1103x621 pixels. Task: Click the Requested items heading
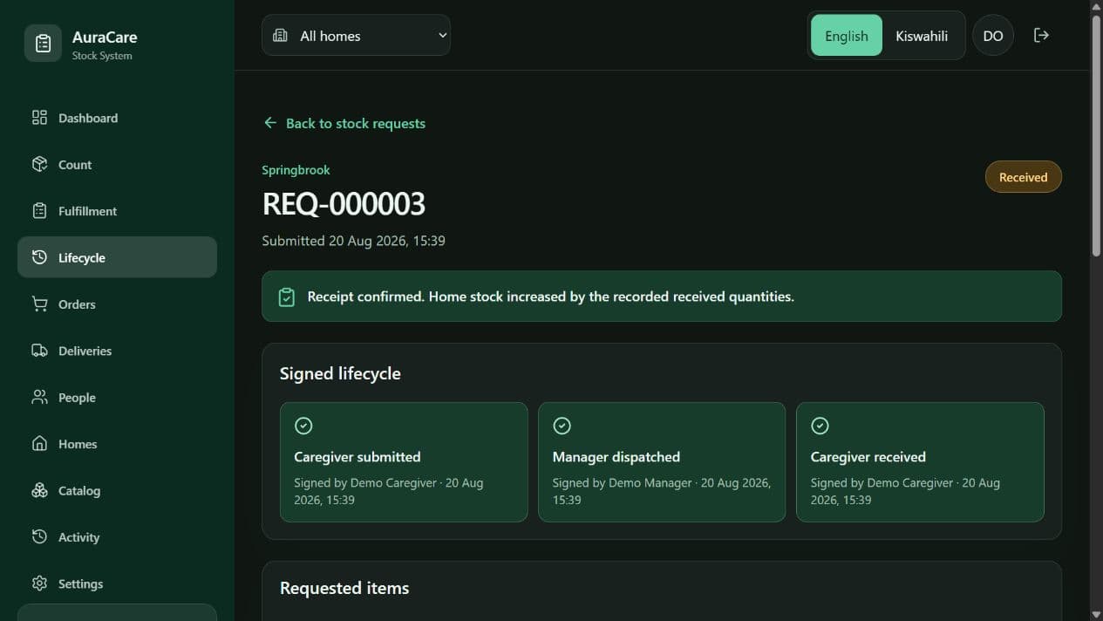point(344,588)
